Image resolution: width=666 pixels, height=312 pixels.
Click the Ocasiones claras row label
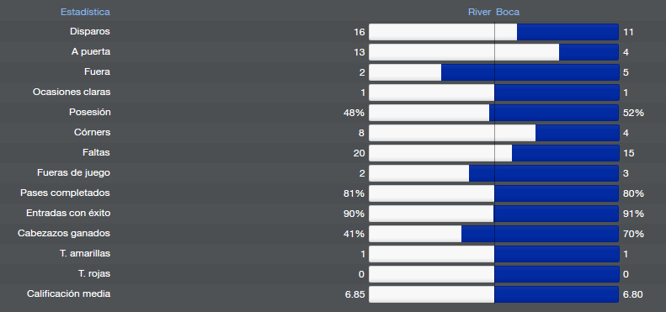tap(72, 93)
